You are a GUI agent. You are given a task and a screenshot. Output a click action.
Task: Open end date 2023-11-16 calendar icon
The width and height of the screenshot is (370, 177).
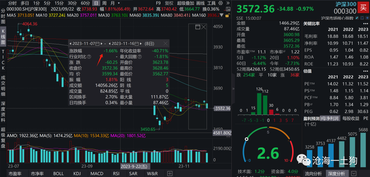click(x=137, y=44)
